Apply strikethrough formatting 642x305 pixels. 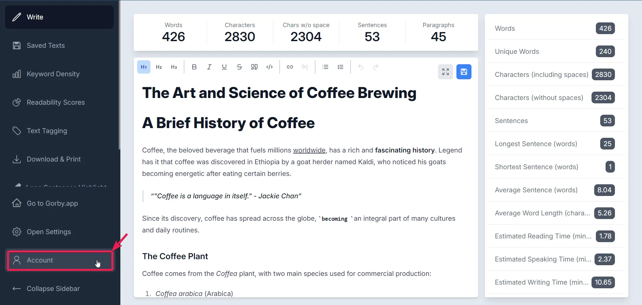pyautogui.click(x=239, y=67)
